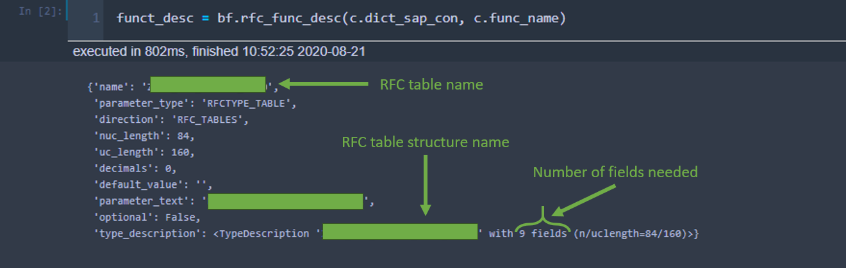Screen dimensions: 846x268
Task: Click the nuc_length value 84
Action: 185,136
